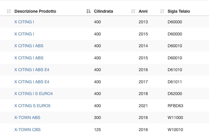
Task: Click sort arrows next to Sigla Telaio
Action: tap(162, 11)
